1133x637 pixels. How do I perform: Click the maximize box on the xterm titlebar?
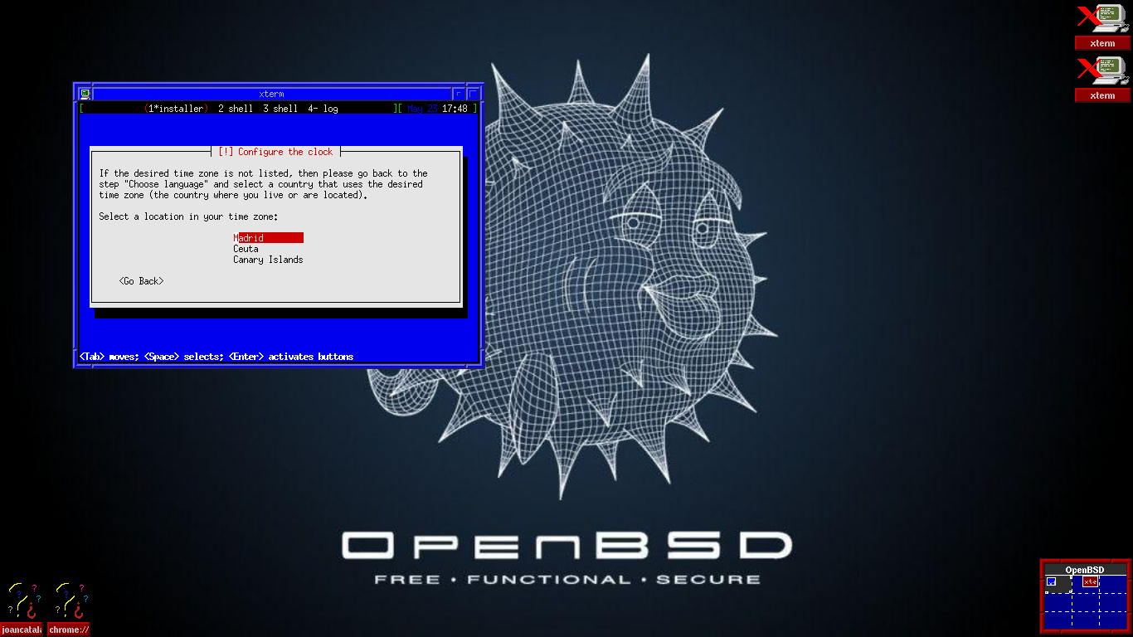click(x=474, y=94)
